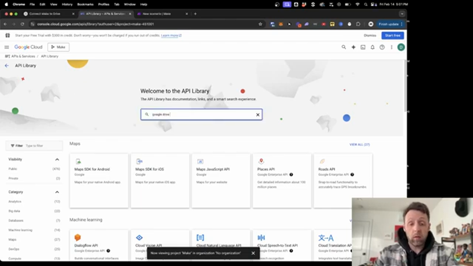473x266 pixels.
Task: Click the Wi-Fi icon in menu bar
Action: pyautogui.click(x=357, y=4)
